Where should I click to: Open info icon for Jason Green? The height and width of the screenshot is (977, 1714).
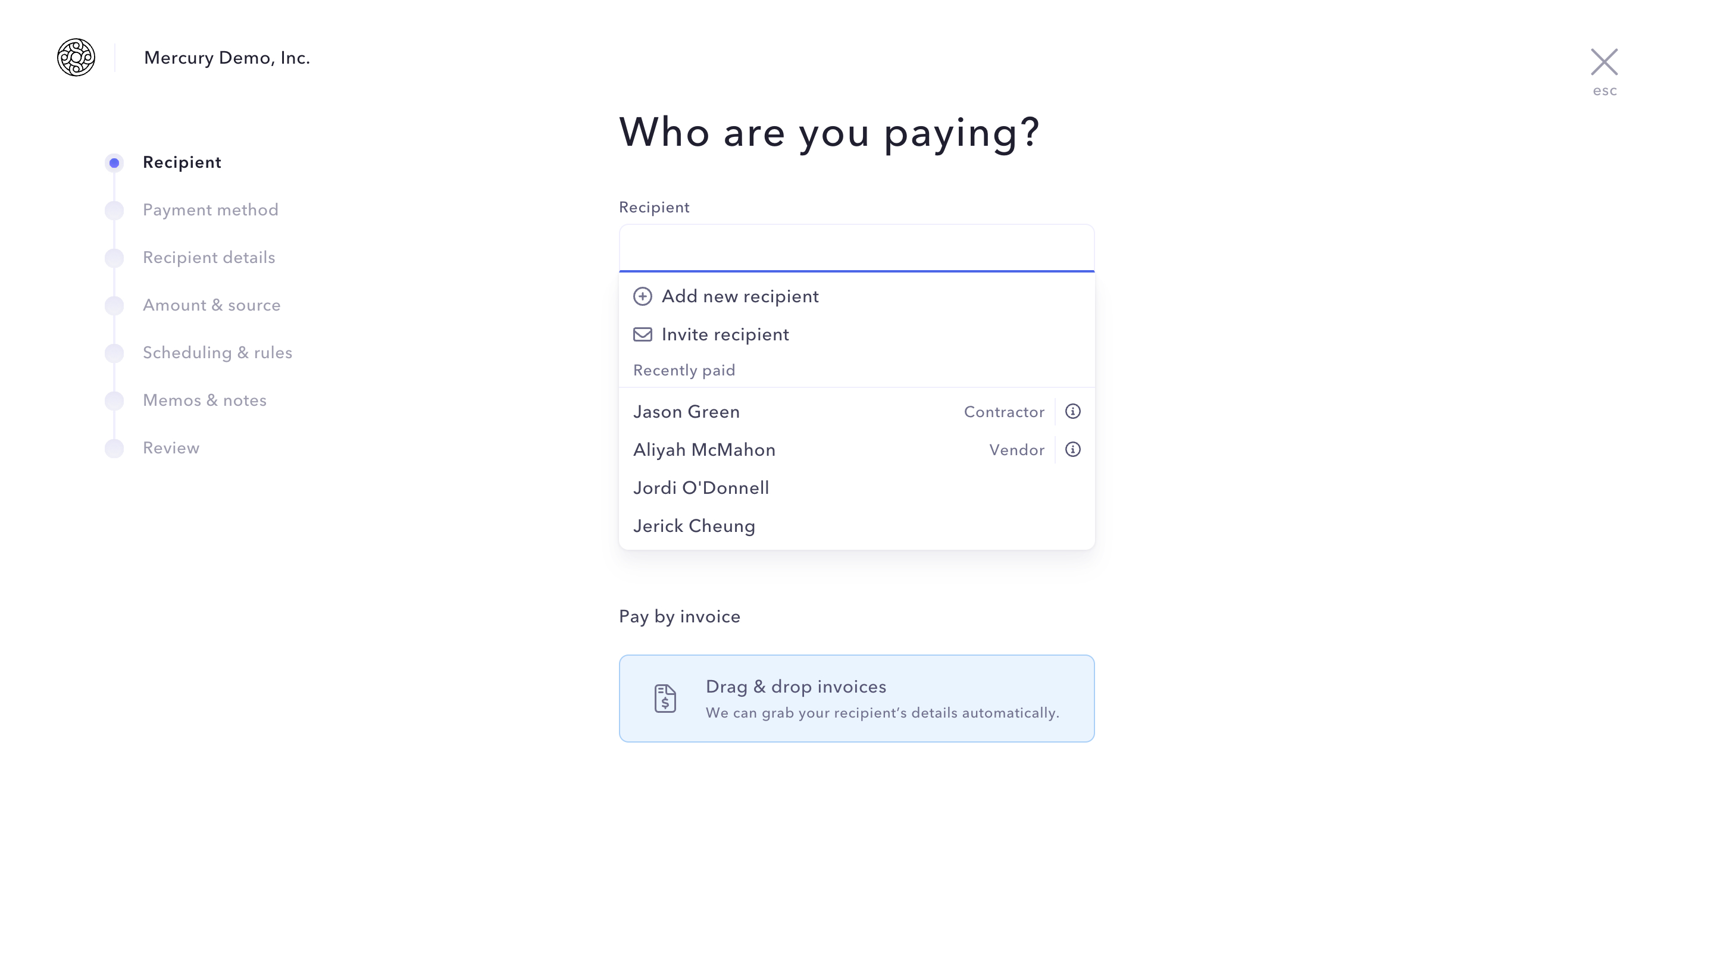coord(1072,411)
